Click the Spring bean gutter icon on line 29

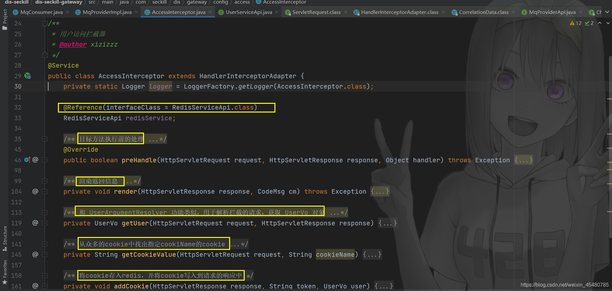click(28, 76)
